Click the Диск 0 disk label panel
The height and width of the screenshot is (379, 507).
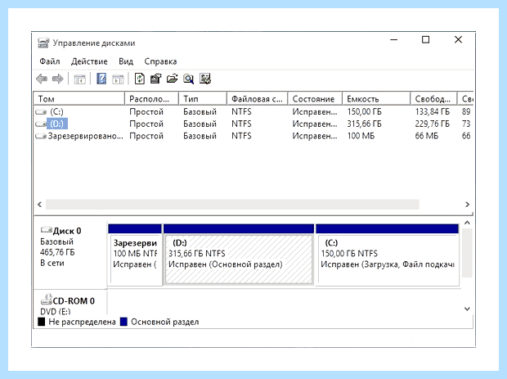tap(70, 254)
